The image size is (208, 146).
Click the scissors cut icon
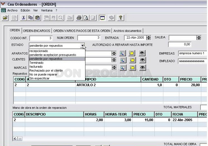coord(23,18)
